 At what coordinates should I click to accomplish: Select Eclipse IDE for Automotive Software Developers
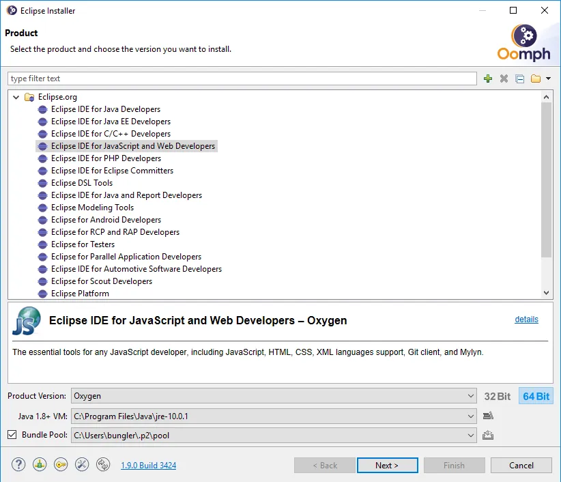[136, 269]
